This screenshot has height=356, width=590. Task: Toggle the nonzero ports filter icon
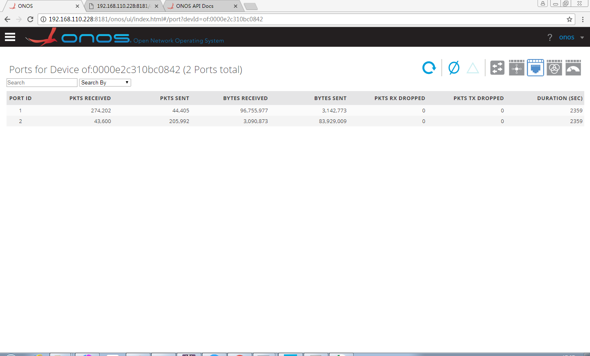click(454, 68)
